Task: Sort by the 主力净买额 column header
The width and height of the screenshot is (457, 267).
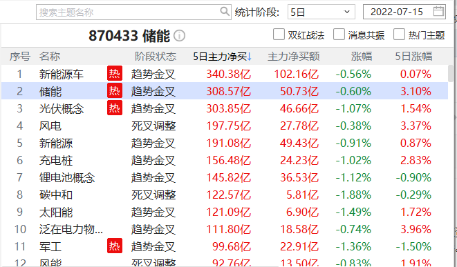Action: [x=294, y=57]
